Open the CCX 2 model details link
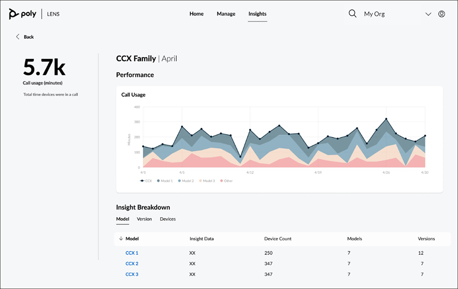Image resolution: width=458 pixels, height=289 pixels. pyautogui.click(x=132, y=264)
